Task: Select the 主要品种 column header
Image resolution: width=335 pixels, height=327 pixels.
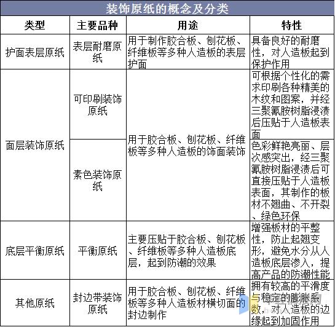Action: coord(98,25)
